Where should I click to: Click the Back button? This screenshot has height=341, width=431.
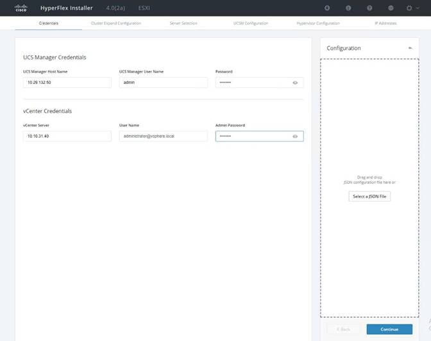point(343,329)
